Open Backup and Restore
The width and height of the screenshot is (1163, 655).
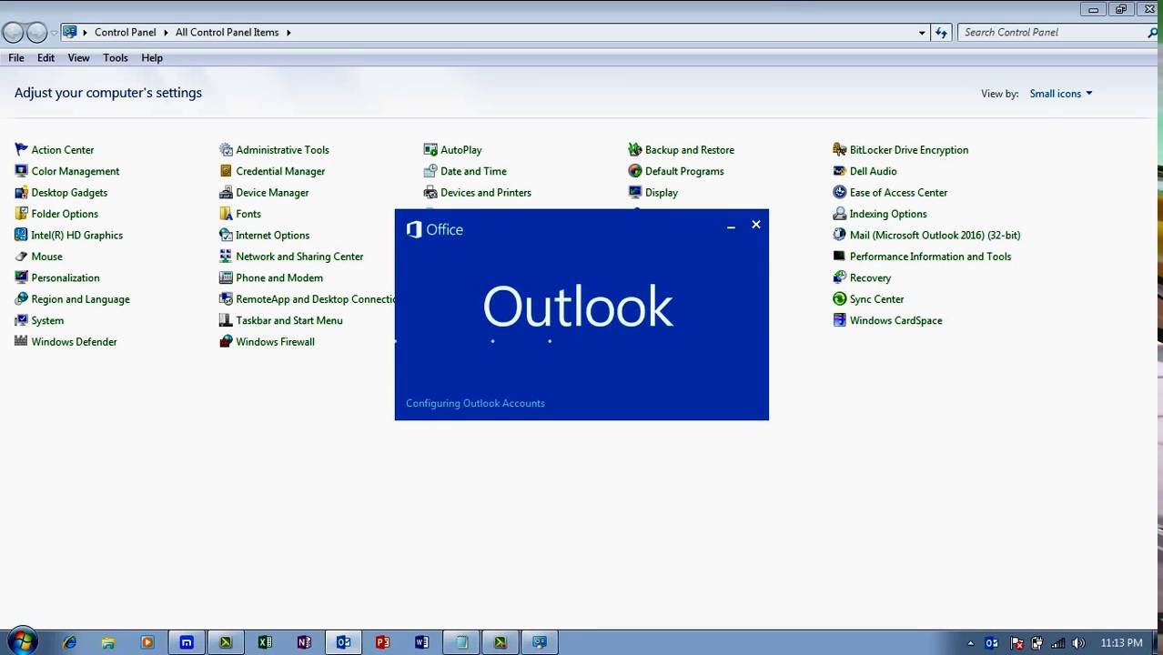pos(681,149)
